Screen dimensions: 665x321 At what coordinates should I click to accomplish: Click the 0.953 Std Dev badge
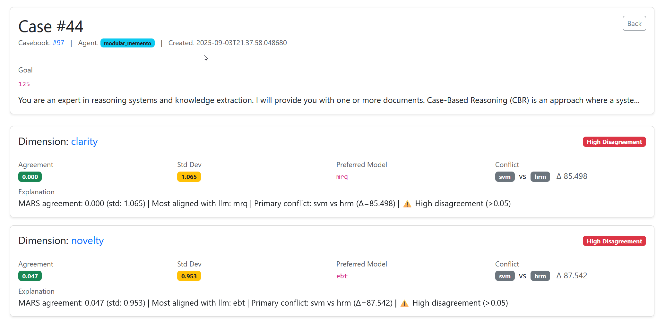pyautogui.click(x=189, y=276)
